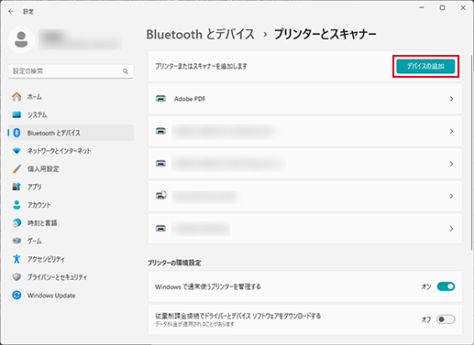
Task: Click the Adobe PDF printer icon
Action: click(x=160, y=99)
